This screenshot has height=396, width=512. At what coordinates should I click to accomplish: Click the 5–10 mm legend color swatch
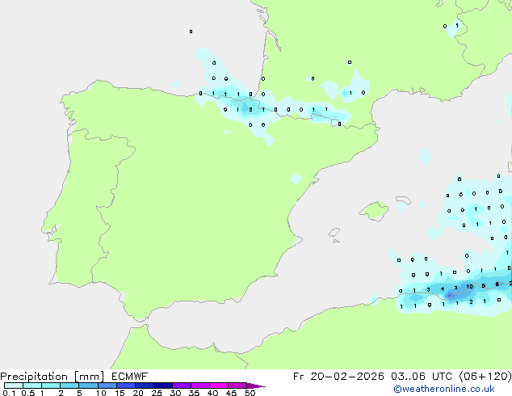(88, 385)
